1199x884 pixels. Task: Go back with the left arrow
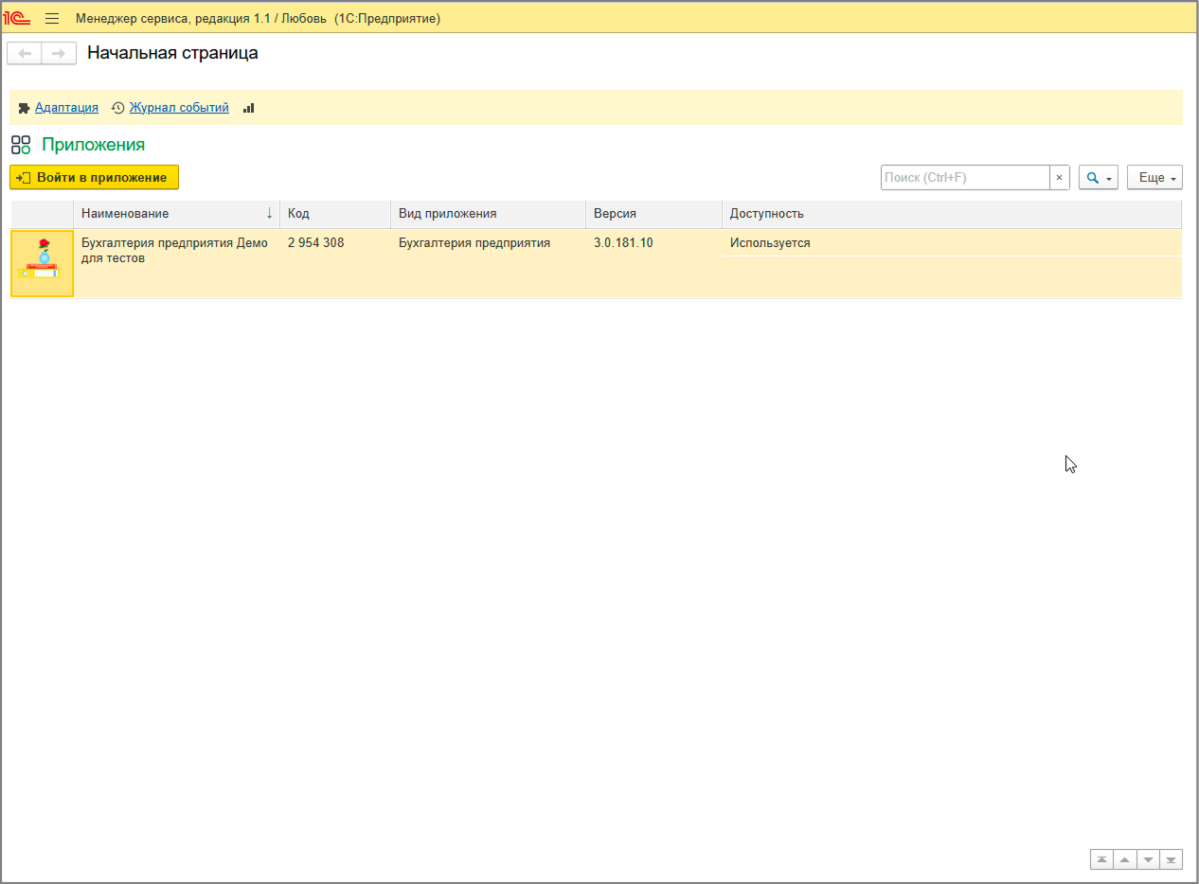pyautogui.click(x=24, y=54)
